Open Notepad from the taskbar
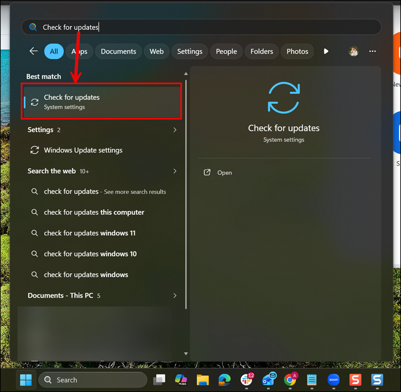 tap(312, 380)
